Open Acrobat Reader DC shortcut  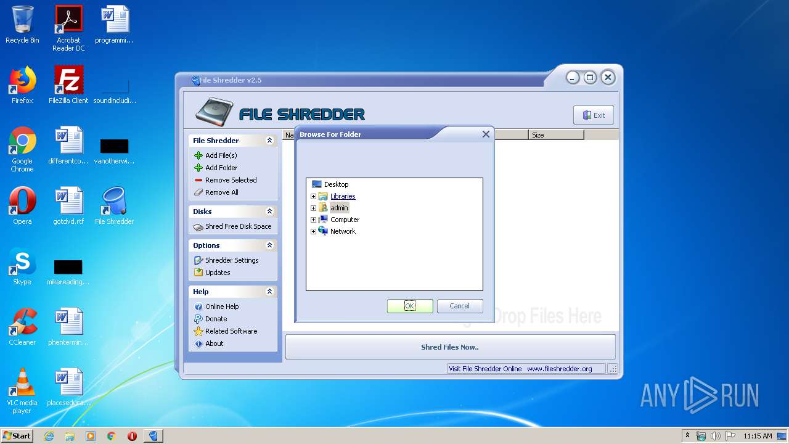pos(68,28)
